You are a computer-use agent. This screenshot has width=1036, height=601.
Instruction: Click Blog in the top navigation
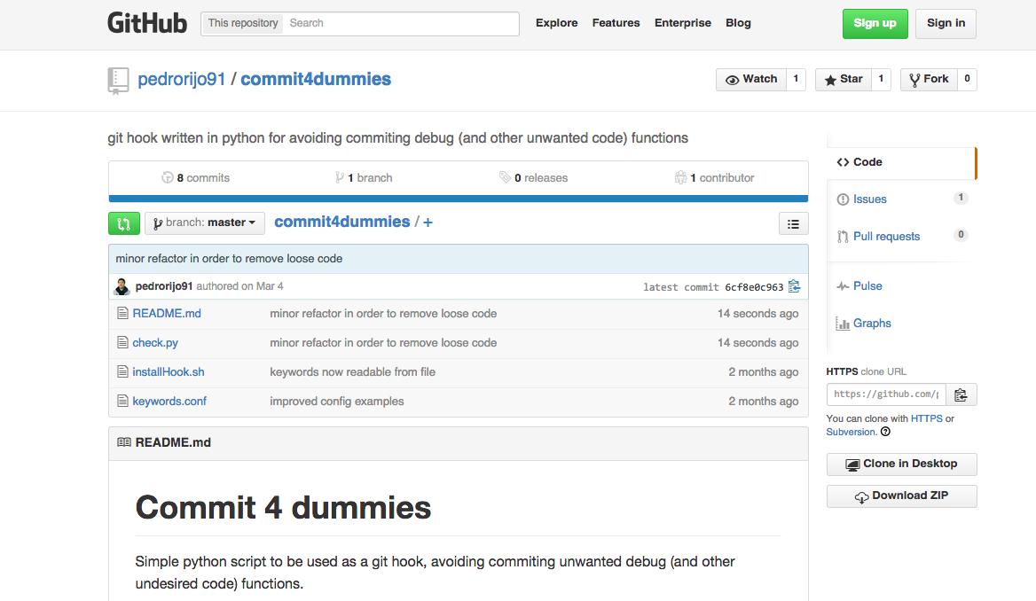click(x=738, y=23)
